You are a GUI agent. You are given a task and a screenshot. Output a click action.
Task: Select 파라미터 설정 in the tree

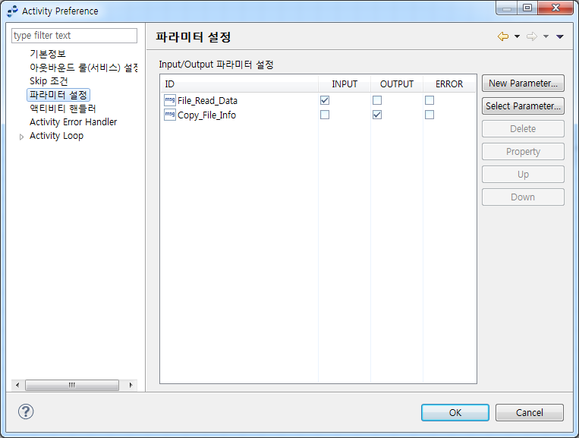tap(58, 95)
